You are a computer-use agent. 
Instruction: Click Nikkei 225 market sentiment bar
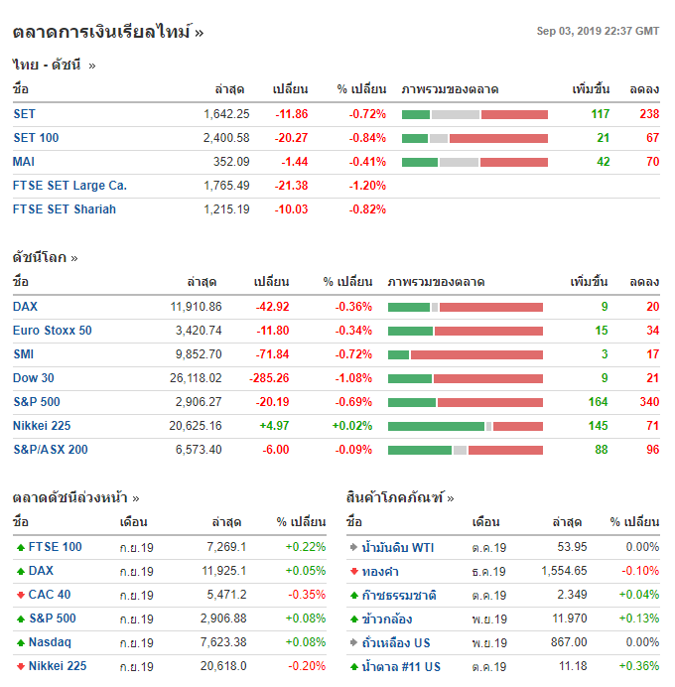tap(465, 426)
